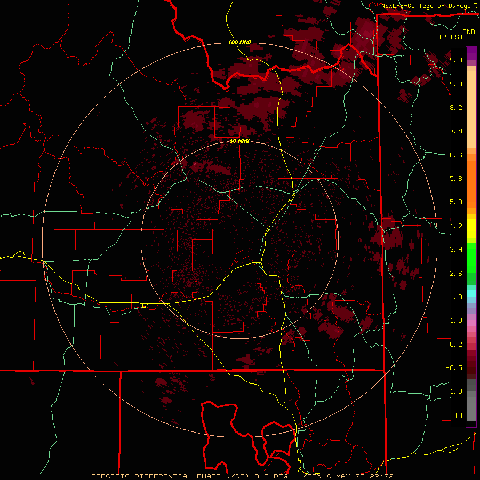Click the cyan segment of the color bar

point(471,293)
